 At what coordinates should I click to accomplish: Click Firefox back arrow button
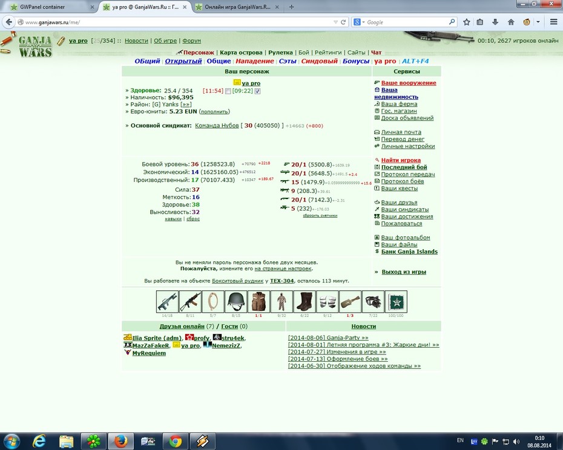coord(8,22)
